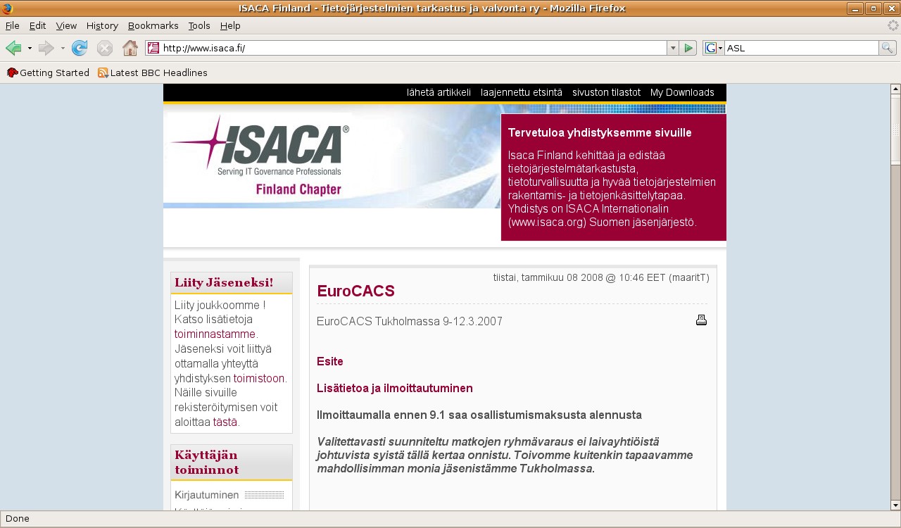Click the scrollbar down arrow
This screenshot has height=528, width=901.
895,505
